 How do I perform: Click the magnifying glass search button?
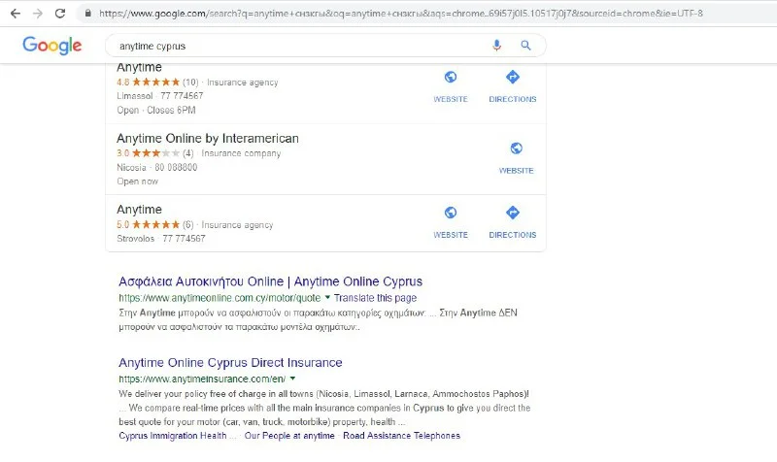[x=525, y=45]
